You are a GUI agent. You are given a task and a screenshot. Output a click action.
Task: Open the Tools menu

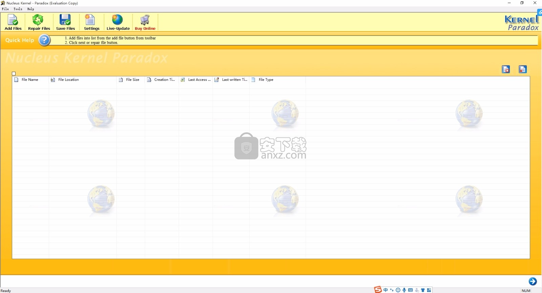click(x=18, y=9)
